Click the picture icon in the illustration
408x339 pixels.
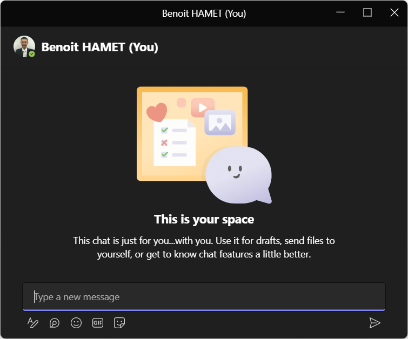click(220, 123)
